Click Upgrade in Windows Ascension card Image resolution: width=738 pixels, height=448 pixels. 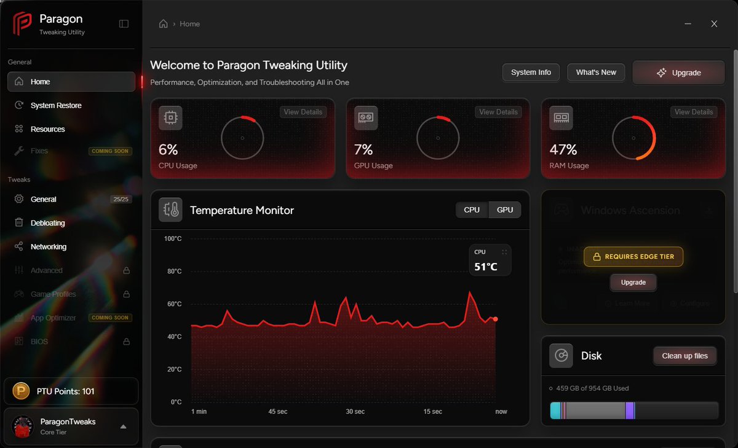coord(633,283)
